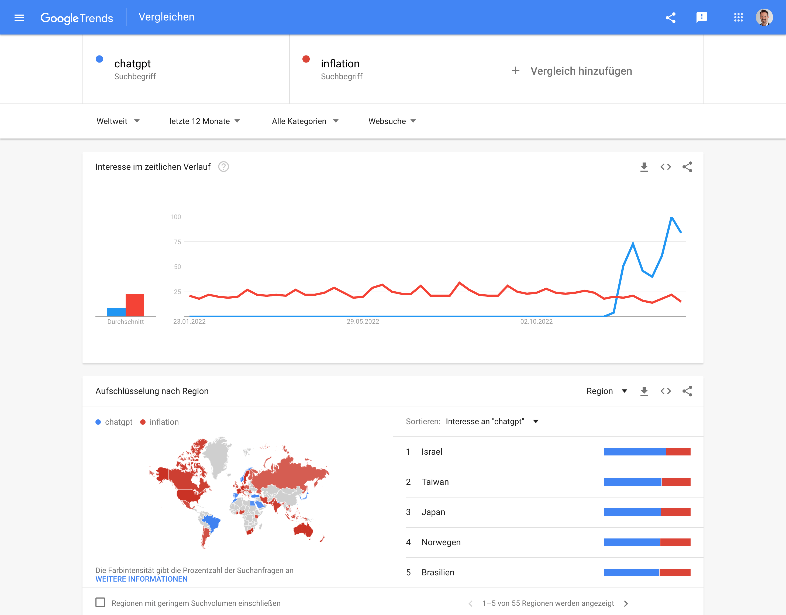The height and width of the screenshot is (615, 786).
Task: Click the red inflation color dot
Action: point(306,59)
